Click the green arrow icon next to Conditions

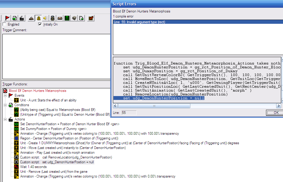click(x=11, y=105)
